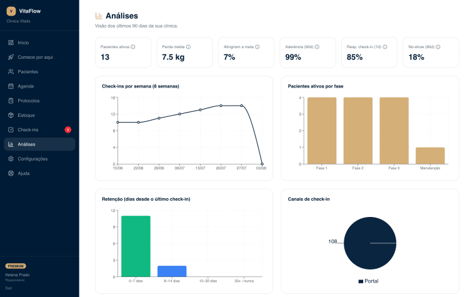Viewport: 475px width, 297px height.
Task: Click the VitaFlow logo icon
Action: [11, 11]
